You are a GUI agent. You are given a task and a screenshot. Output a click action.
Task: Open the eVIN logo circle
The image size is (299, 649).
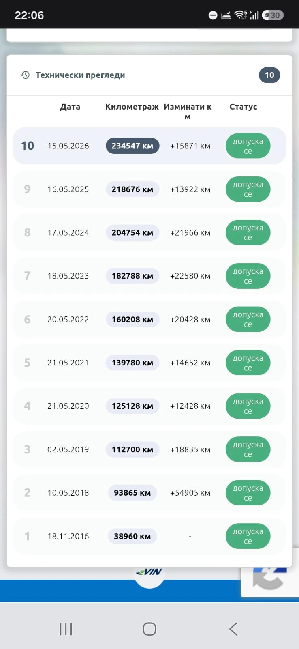(x=149, y=573)
